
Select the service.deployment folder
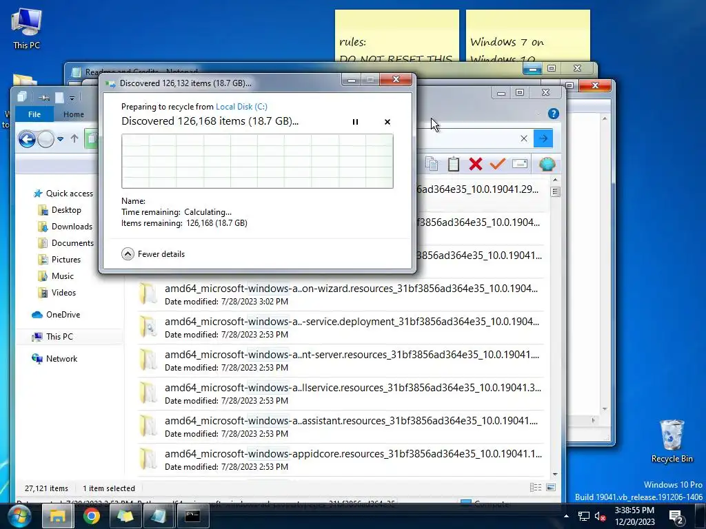click(341, 327)
